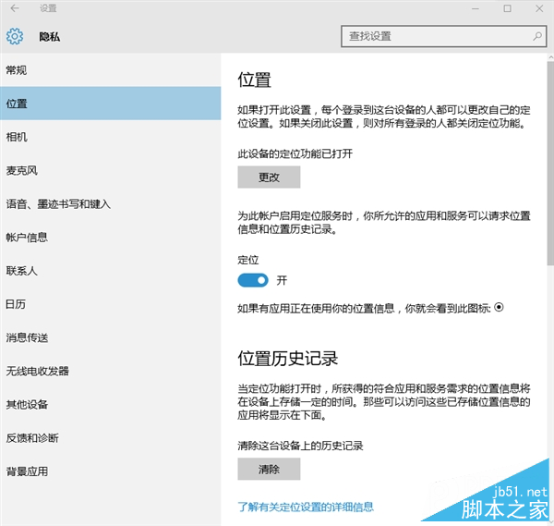Close the Settings window
This screenshot has height=526, width=554.
point(539,8)
